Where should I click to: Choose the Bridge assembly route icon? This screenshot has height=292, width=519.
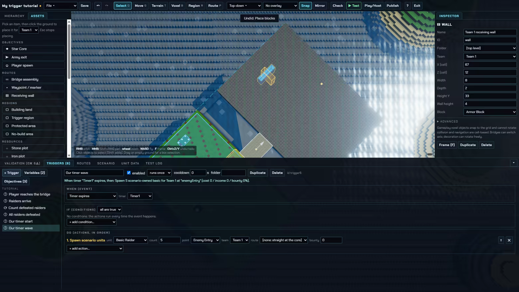[x=7, y=79]
